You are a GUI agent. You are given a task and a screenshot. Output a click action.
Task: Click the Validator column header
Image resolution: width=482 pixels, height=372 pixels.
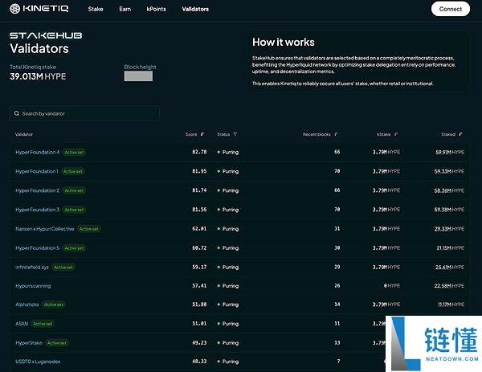pyautogui.click(x=24, y=134)
